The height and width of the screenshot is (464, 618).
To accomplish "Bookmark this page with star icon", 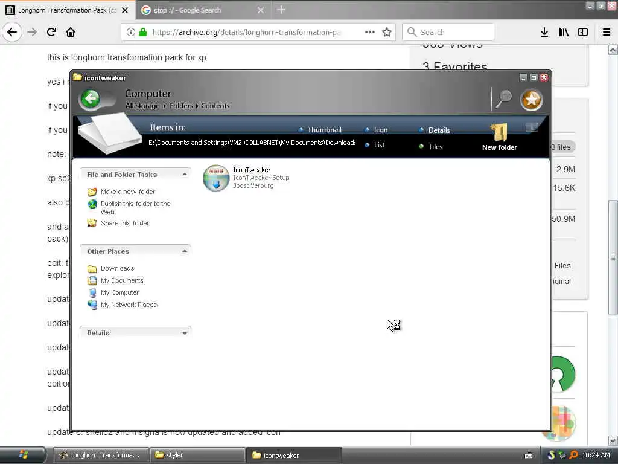I will tap(387, 32).
